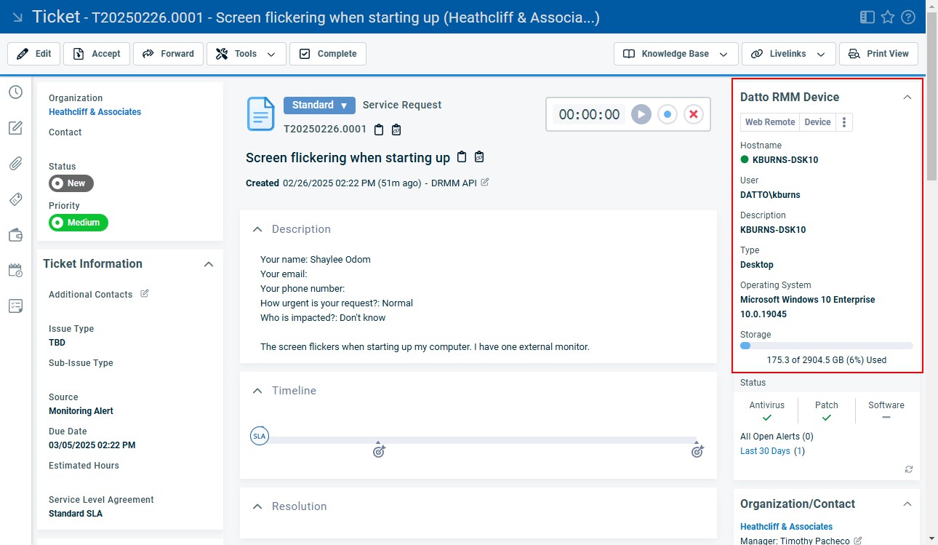The width and height of the screenshot is (938, 545).
Task: Collapse the Ticket Information section
Action: [209, 264]
